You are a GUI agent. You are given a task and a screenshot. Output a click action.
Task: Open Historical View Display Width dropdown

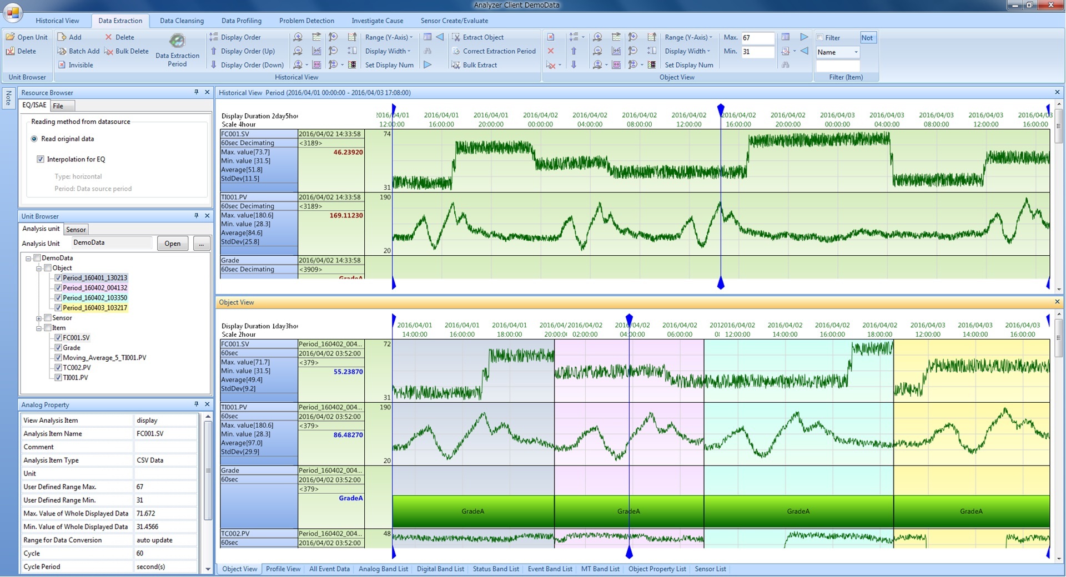point(388,51)
